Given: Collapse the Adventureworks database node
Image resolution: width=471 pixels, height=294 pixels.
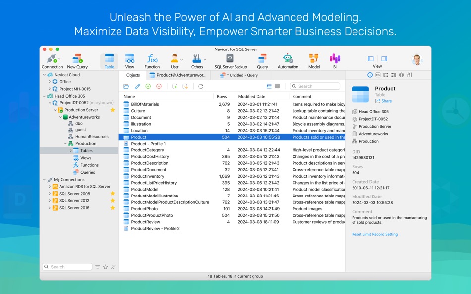Looking at the screenshot, I should click(60, 117).
